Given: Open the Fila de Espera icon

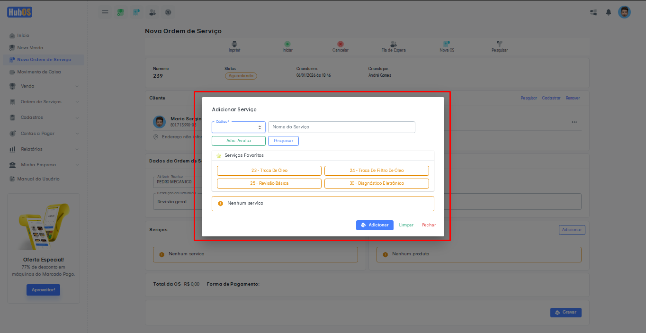Looking at the screenshot, I should [x=393, y=44].
